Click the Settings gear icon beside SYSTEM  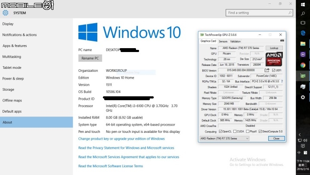click(5, 13)
